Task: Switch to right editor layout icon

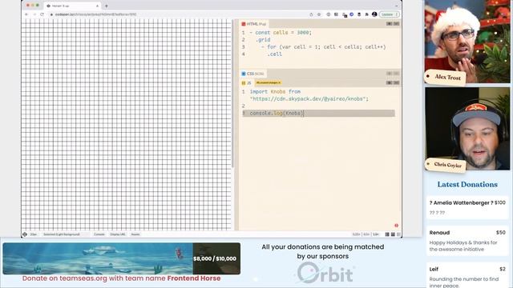Action: pyautogui.click(x=398, y=234)
